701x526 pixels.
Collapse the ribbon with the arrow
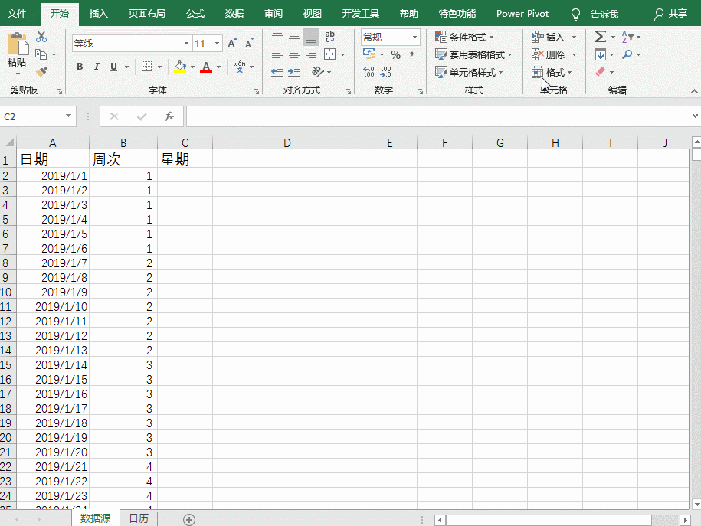694,91
